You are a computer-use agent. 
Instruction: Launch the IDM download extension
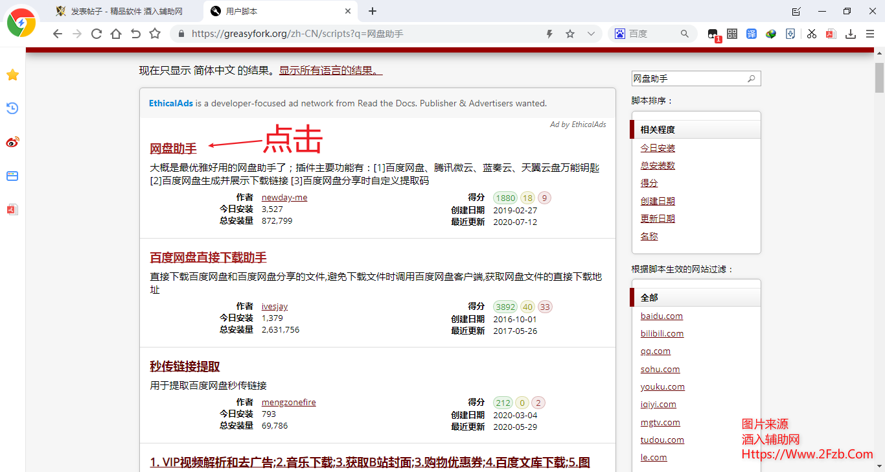pyautogui.click(x=770, y=33)
